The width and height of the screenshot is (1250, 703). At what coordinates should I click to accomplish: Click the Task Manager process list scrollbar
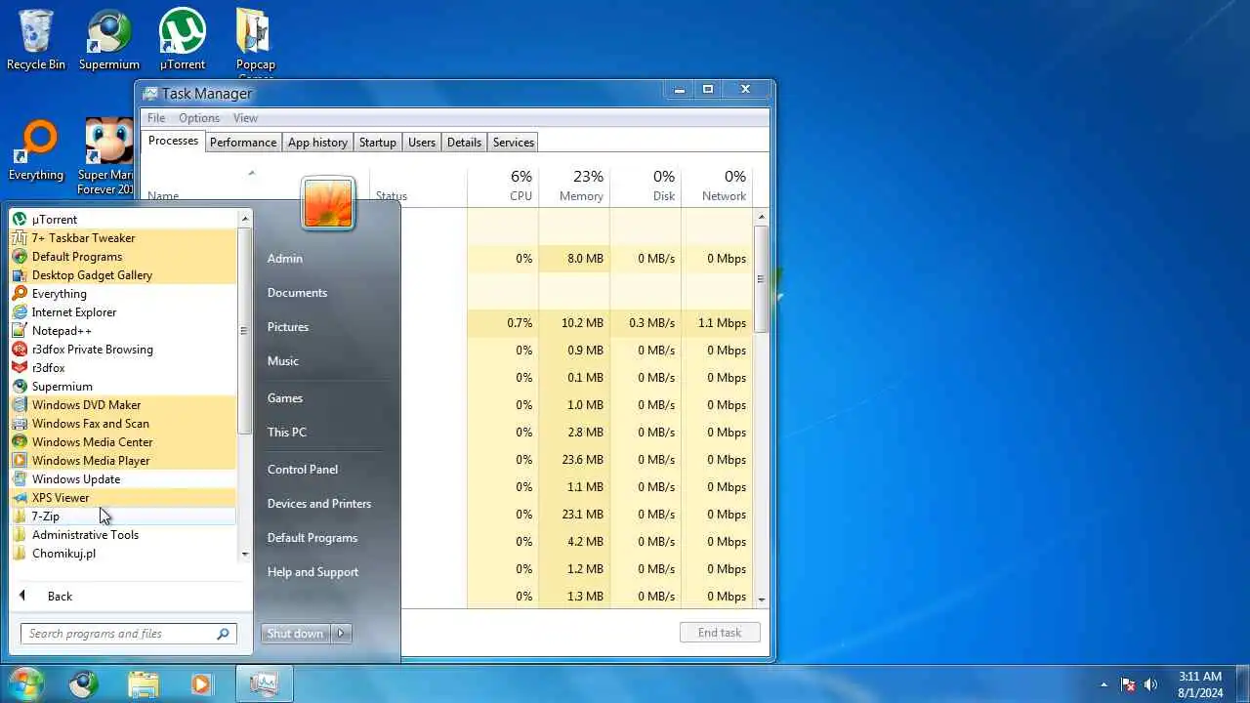[761, 279]
